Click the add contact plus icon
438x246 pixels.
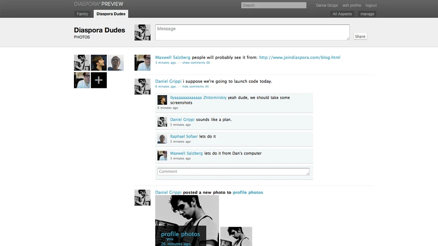(99, 80)
